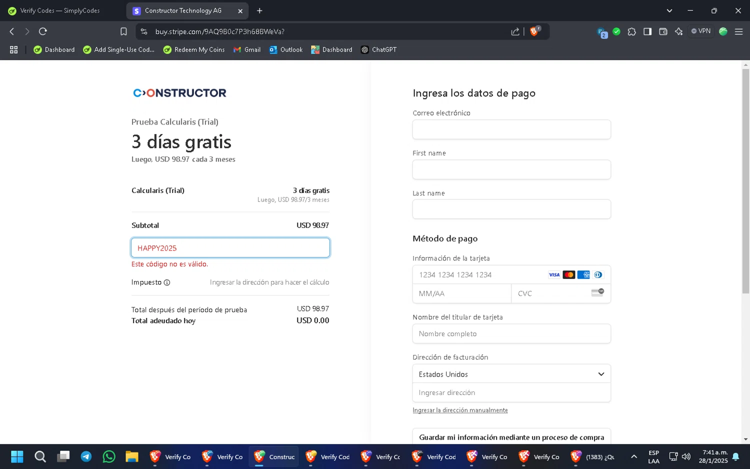
Task: Open the Windows Start menu
Action: click(17, 456)
